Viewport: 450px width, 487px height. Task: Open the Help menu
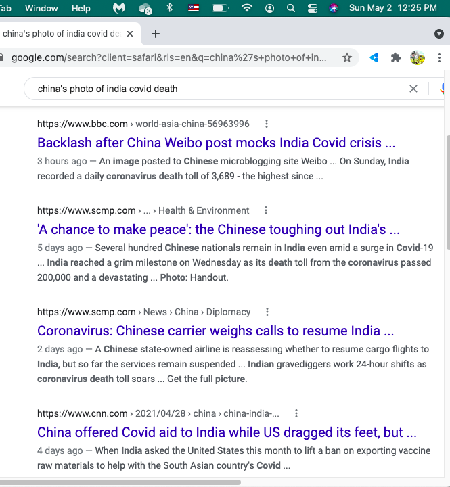coord(81,8)
